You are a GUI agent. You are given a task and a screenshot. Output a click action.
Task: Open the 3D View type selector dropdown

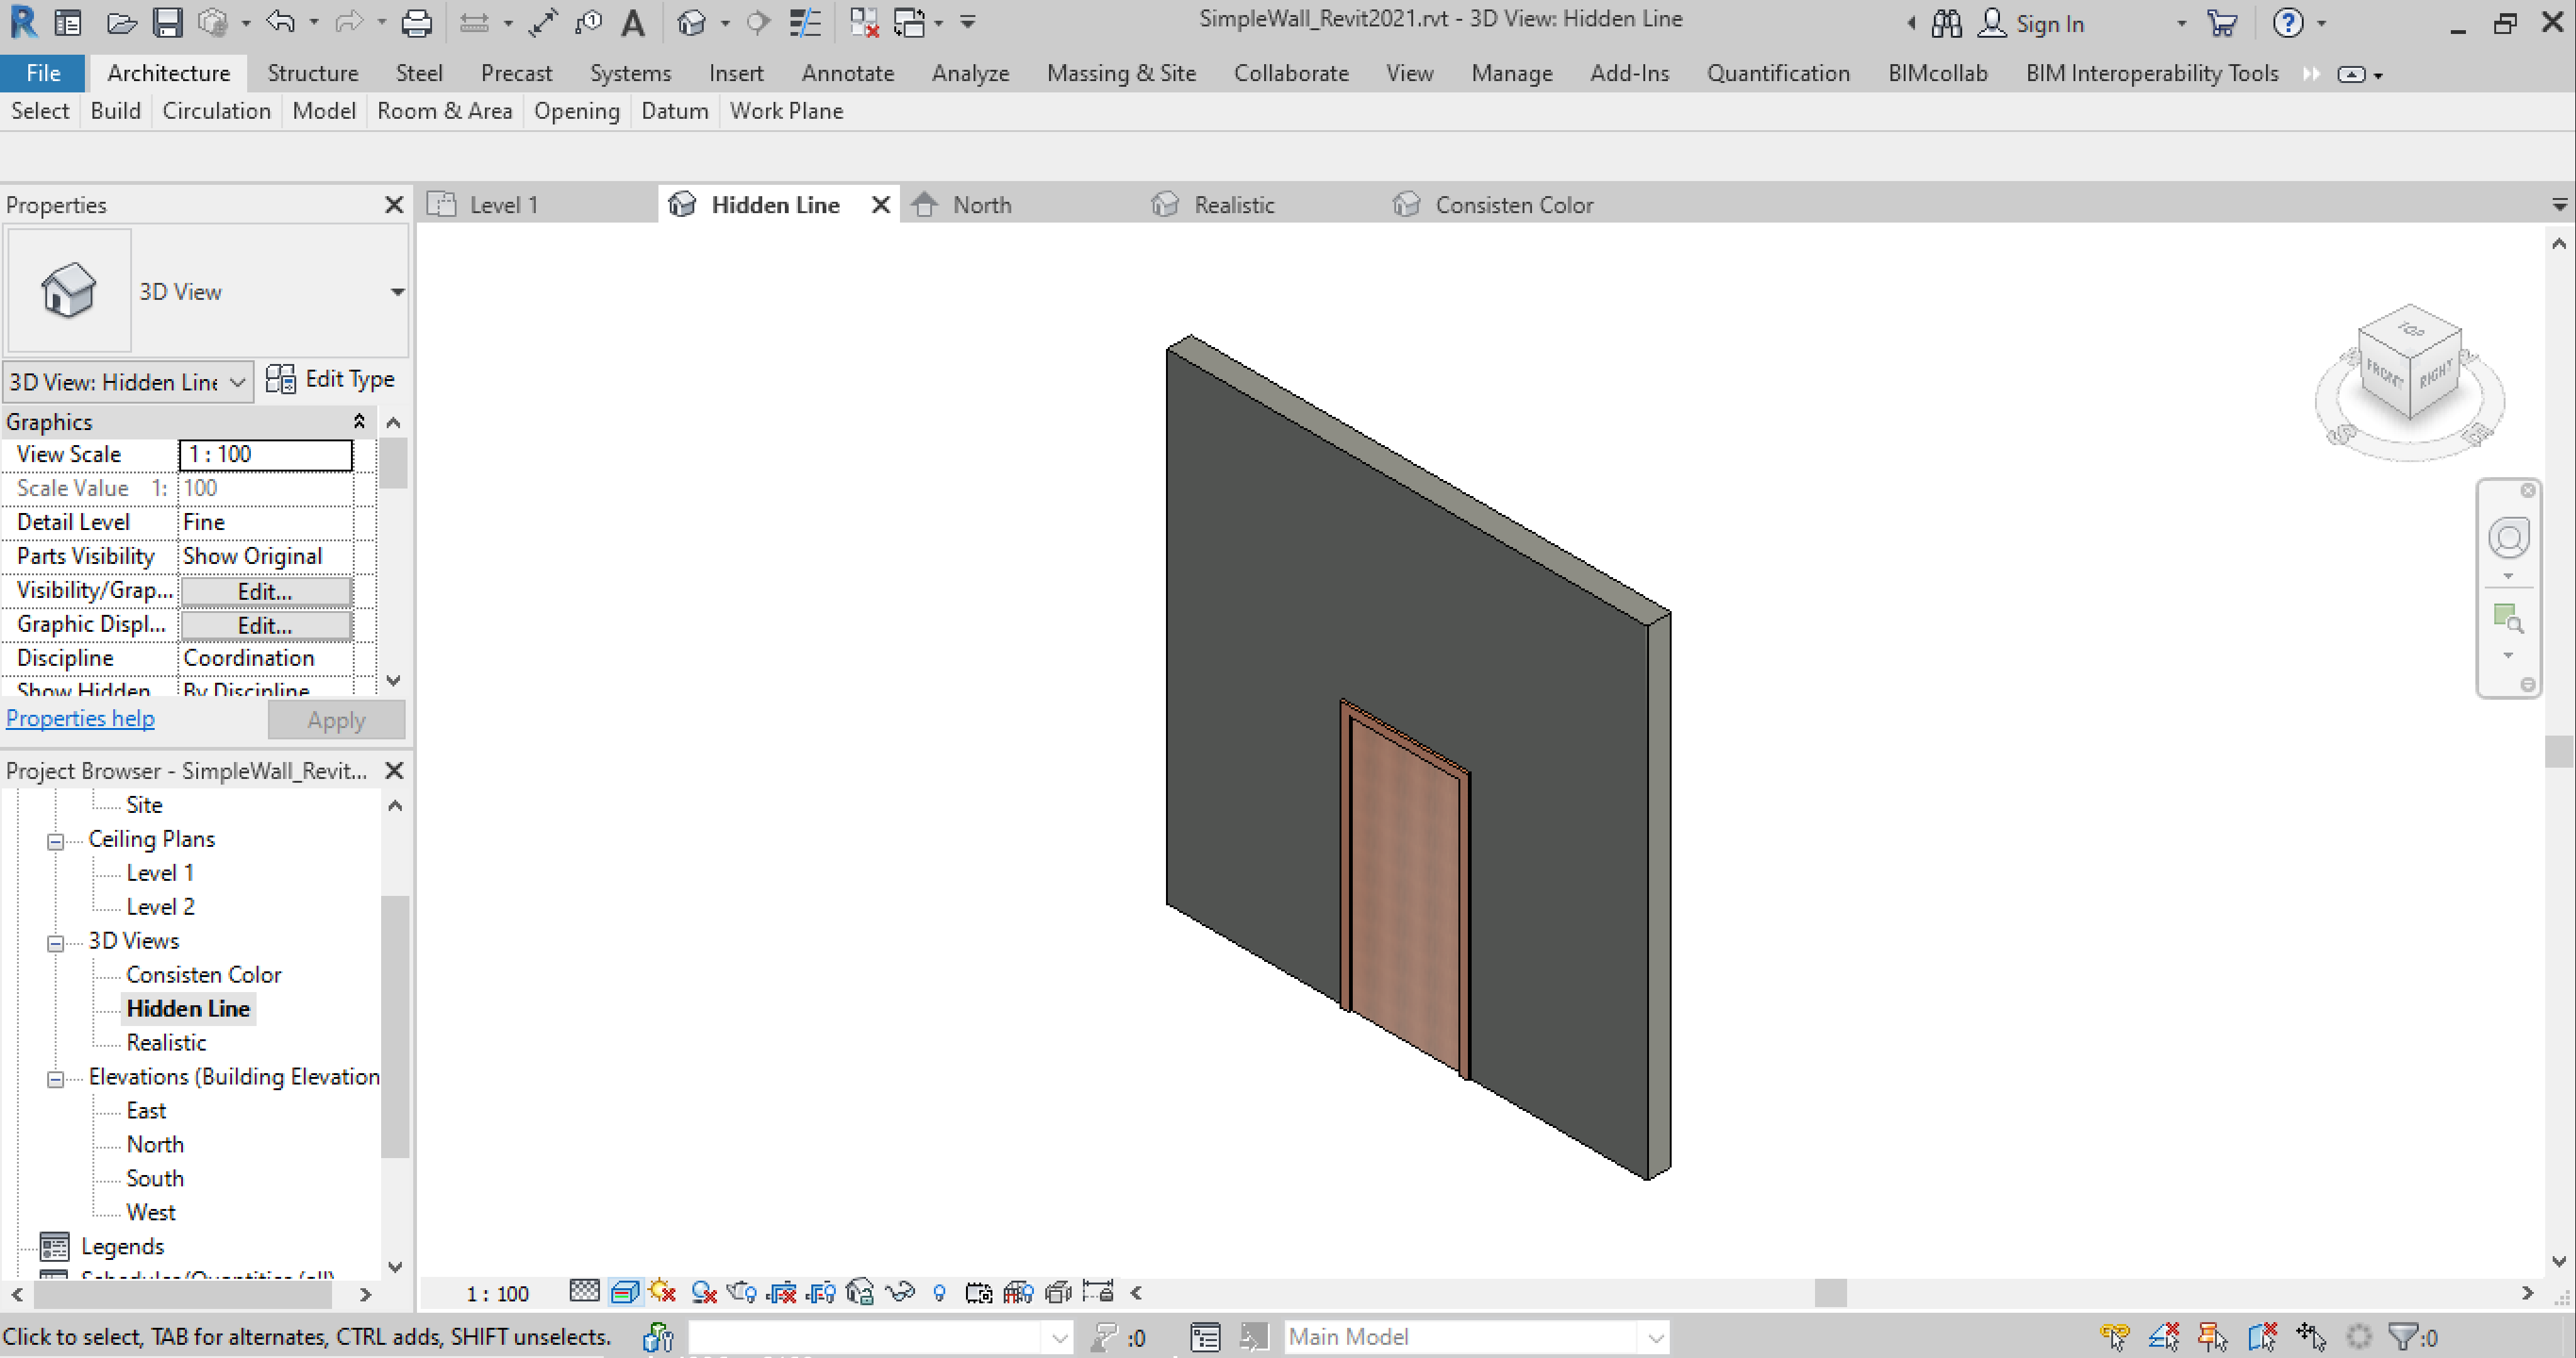point(397,292)
